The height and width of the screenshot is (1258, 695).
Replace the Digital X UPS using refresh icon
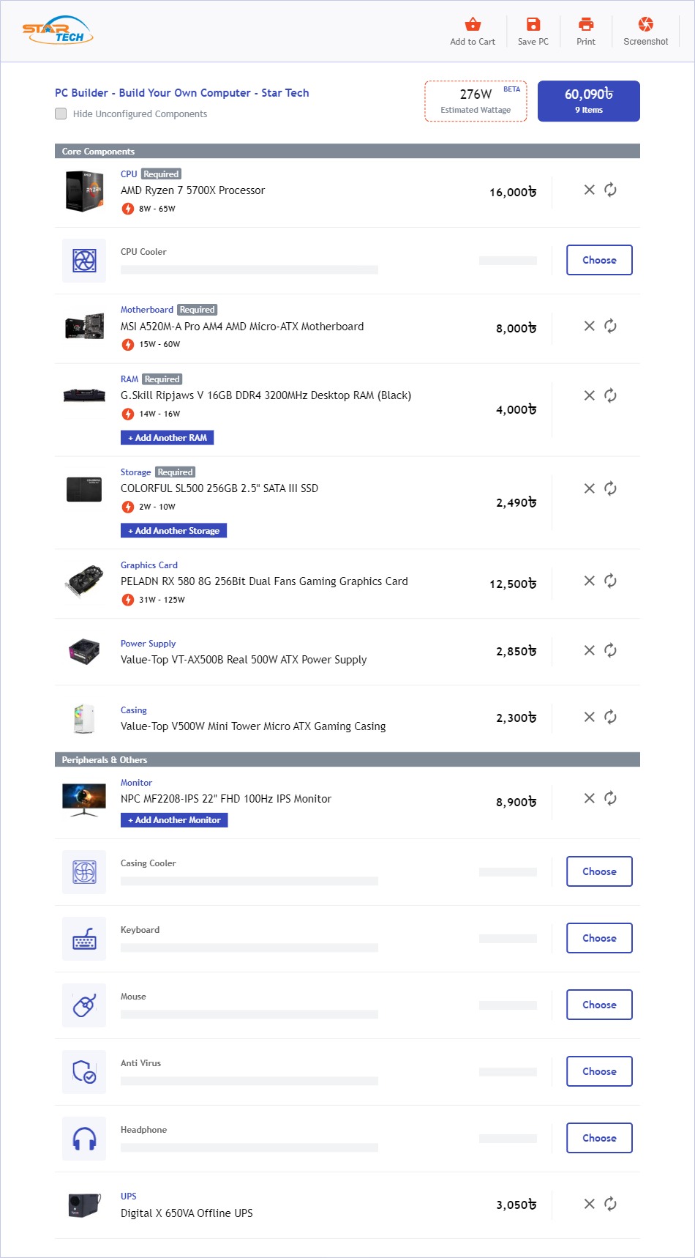(x=610, y=1205)
